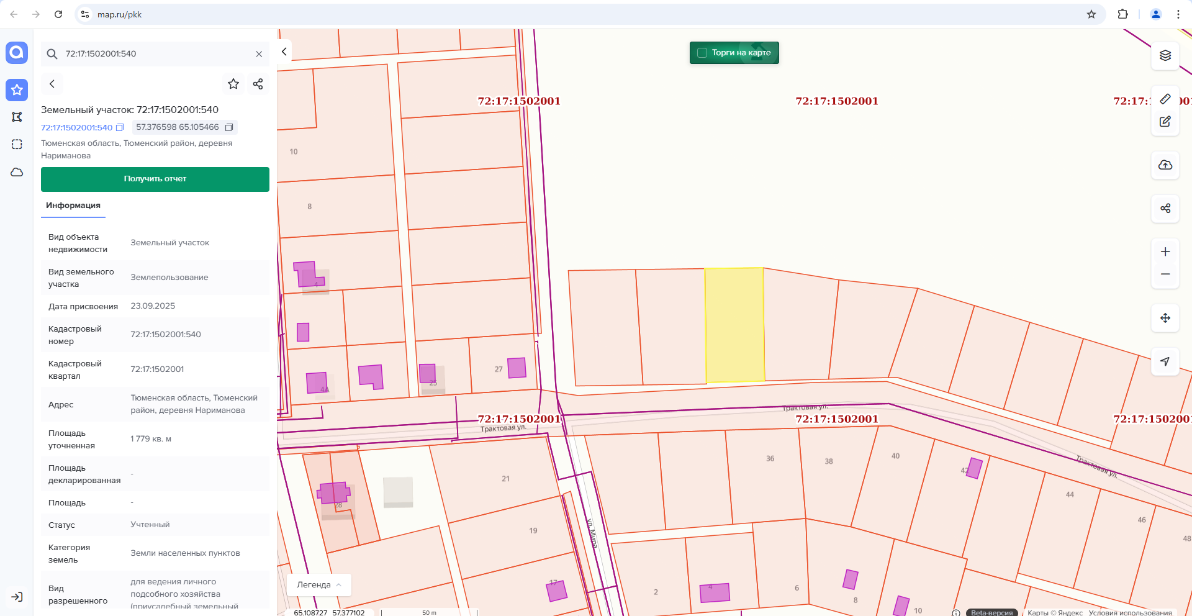
Task: Open the 72:17:1502001:540 cadastral link
Action: [x=76, y=127]
